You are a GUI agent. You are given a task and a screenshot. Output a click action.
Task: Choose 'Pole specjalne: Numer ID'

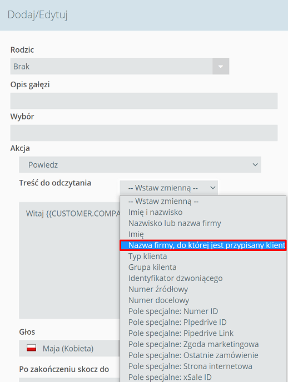[203, 311]
